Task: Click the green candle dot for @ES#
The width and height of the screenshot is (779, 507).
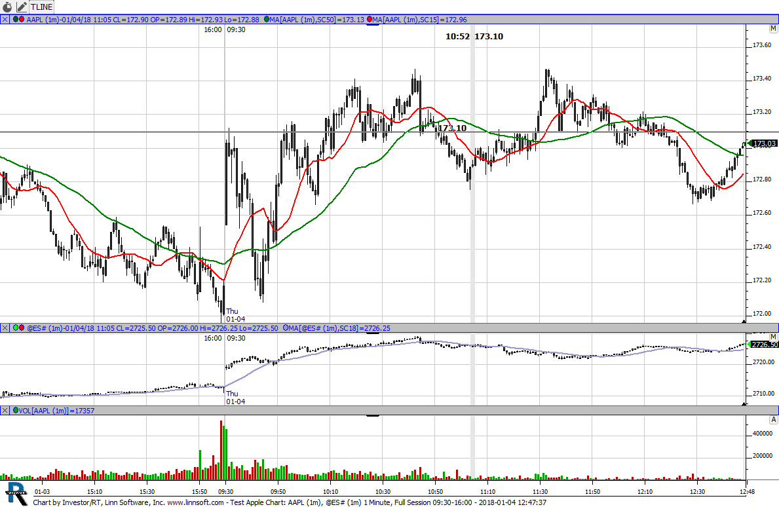Action: (16, 328)
